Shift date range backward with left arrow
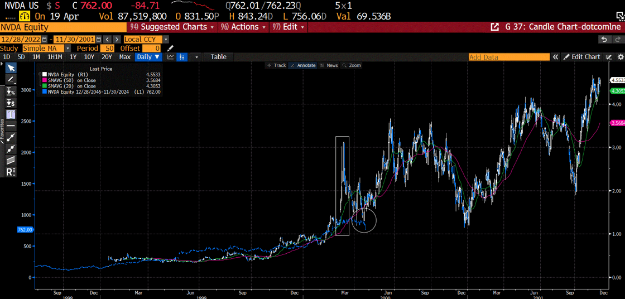 (x=108, y=40)
